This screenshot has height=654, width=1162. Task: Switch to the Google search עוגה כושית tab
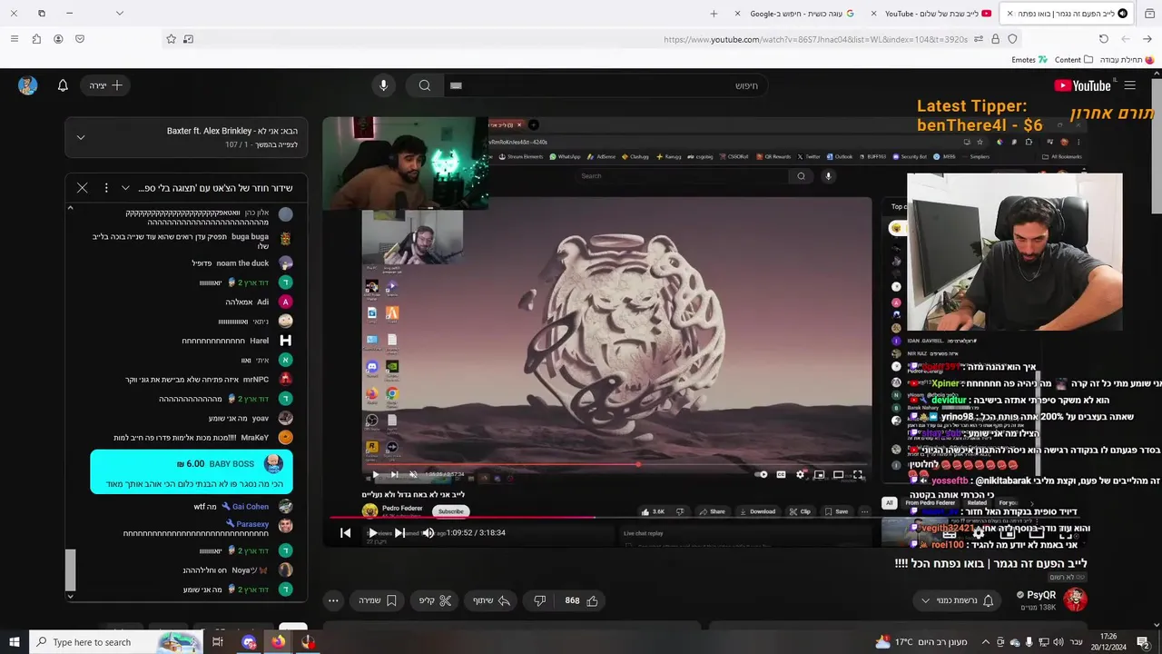point(794,14)
